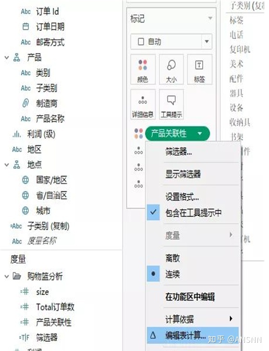Screen dimensions: 269x351
Task: Click the calculated number icon beside 产品关联性 measure
Action: click(25, 322)
